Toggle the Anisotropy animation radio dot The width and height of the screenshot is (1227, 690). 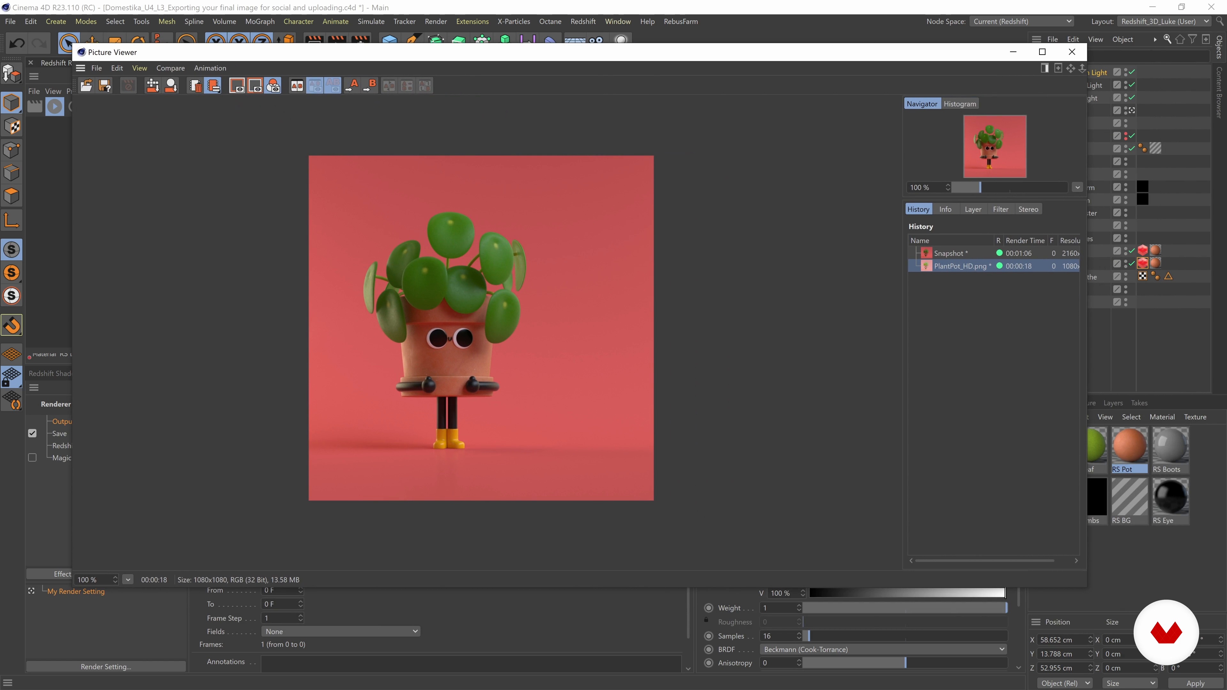pos(708,663)
